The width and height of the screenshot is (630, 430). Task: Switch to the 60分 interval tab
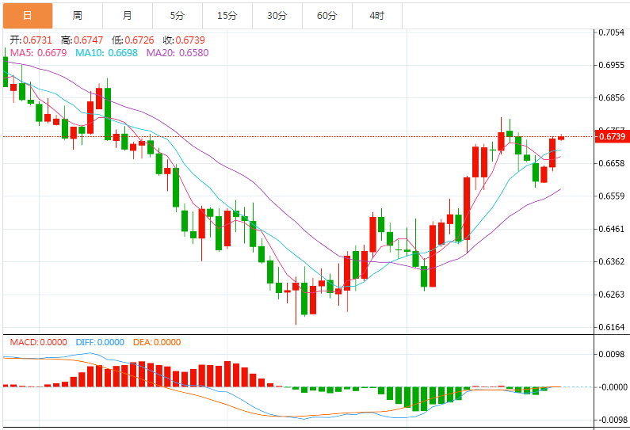[x=326, y=15]
